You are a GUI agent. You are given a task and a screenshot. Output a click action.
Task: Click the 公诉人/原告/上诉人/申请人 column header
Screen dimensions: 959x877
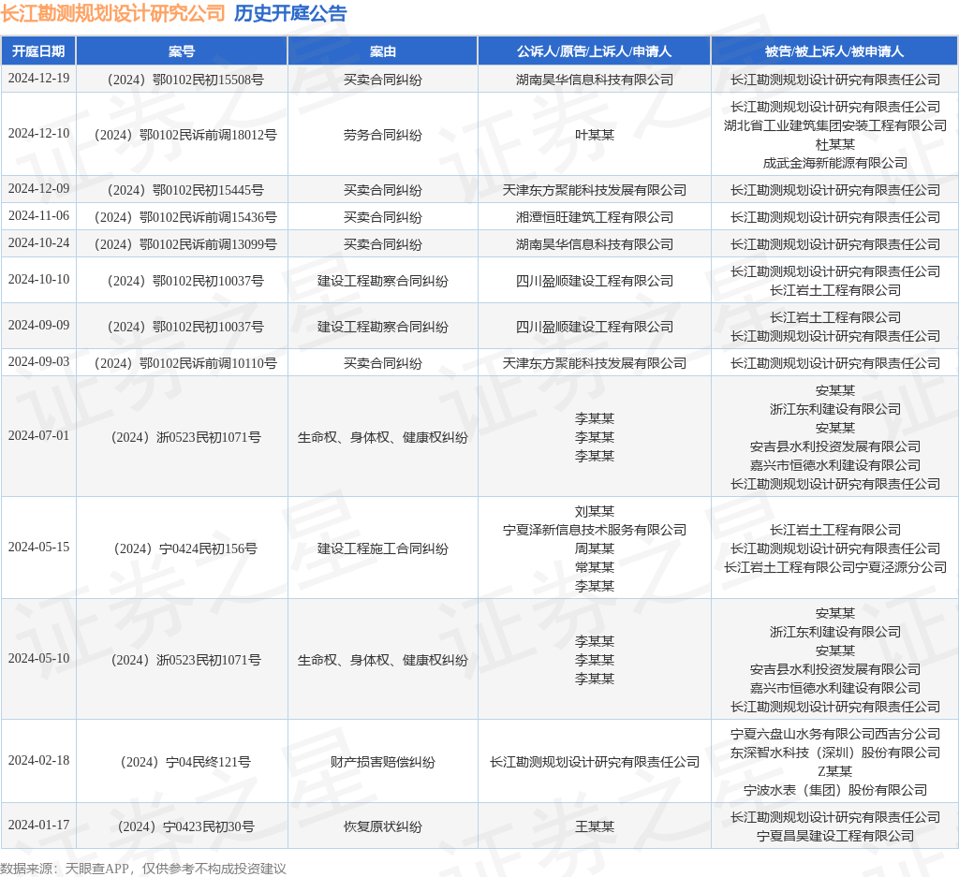(594, 51)
